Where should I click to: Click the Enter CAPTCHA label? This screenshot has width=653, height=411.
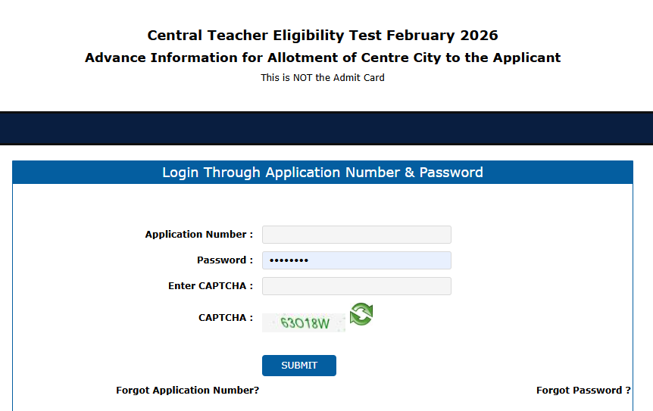211,286
